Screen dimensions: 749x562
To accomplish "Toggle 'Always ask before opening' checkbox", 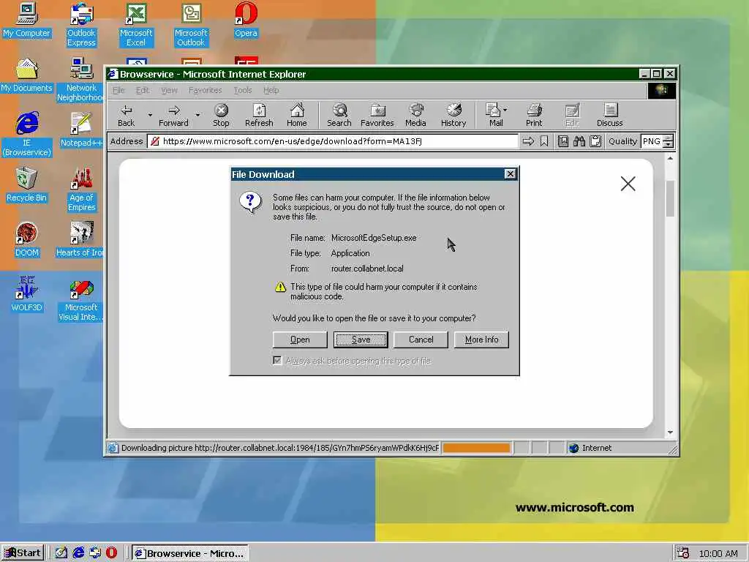I will point(277,360).
